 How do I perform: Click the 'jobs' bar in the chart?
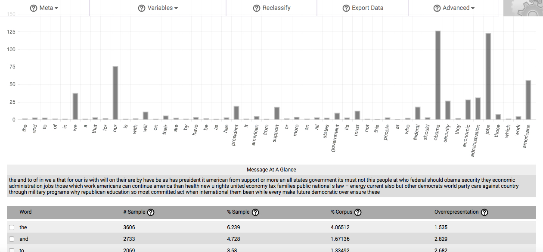coord(488,77)
